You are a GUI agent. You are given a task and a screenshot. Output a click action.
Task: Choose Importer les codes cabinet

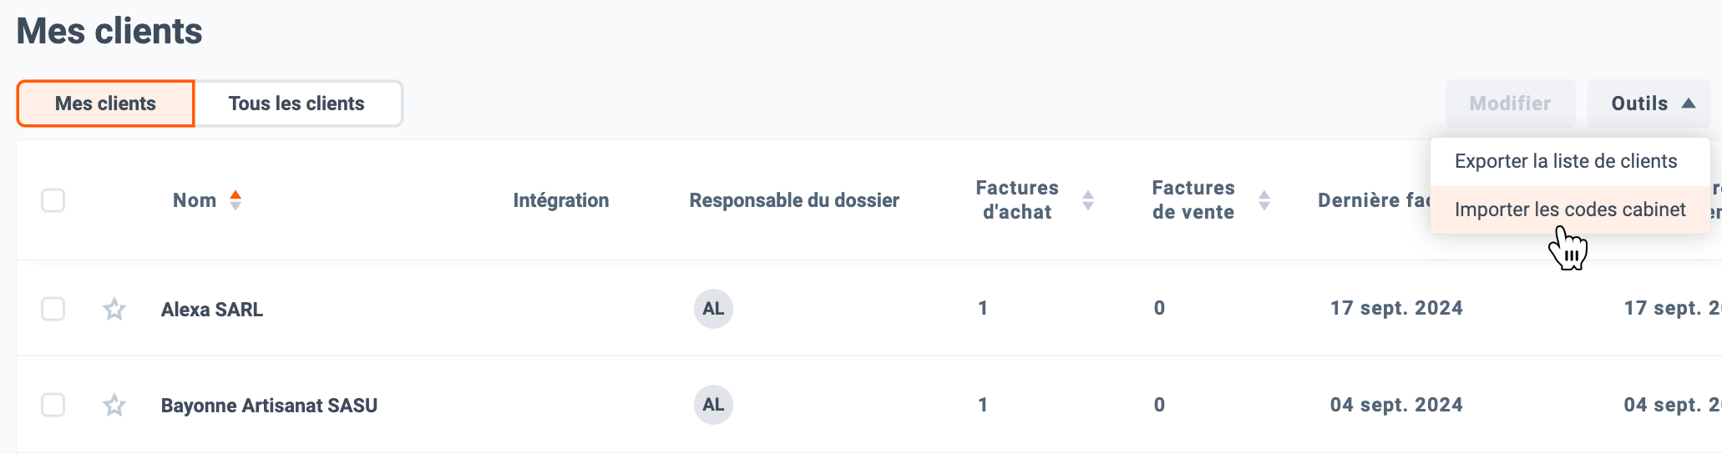(1570, 209)
